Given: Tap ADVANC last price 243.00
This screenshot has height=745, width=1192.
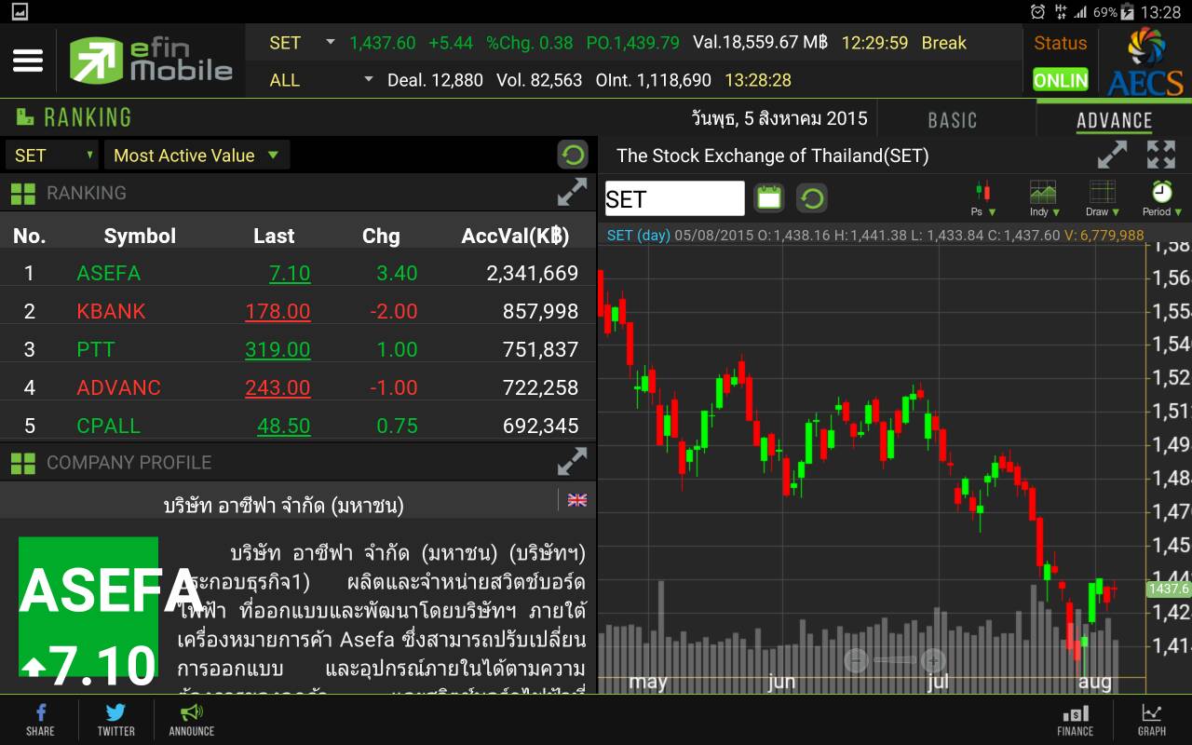Looking at the screenshot, I should (x=278, y=387).
